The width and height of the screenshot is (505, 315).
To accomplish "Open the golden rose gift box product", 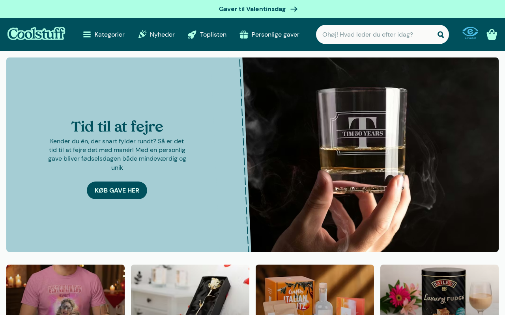I will [x=190, y=290].
